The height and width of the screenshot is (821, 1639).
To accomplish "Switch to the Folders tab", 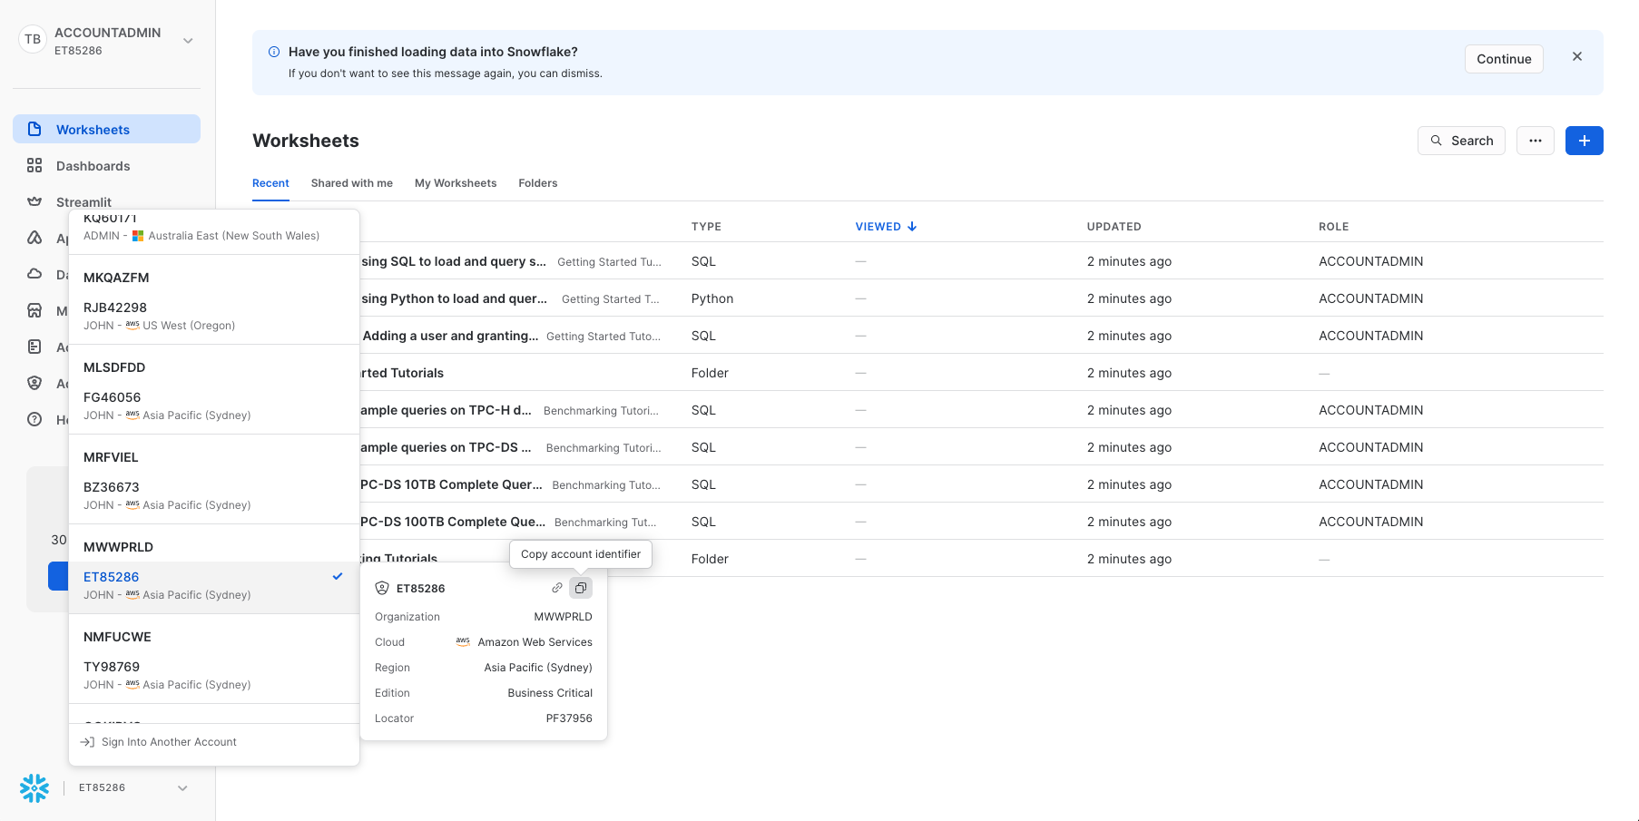I will point(537,183).
